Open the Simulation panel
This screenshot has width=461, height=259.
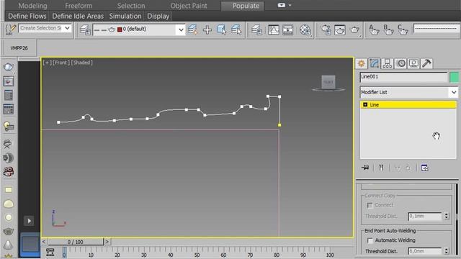(125, 16)
